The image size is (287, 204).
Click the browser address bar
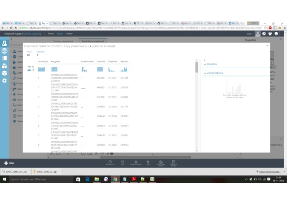tap(142, 28)
